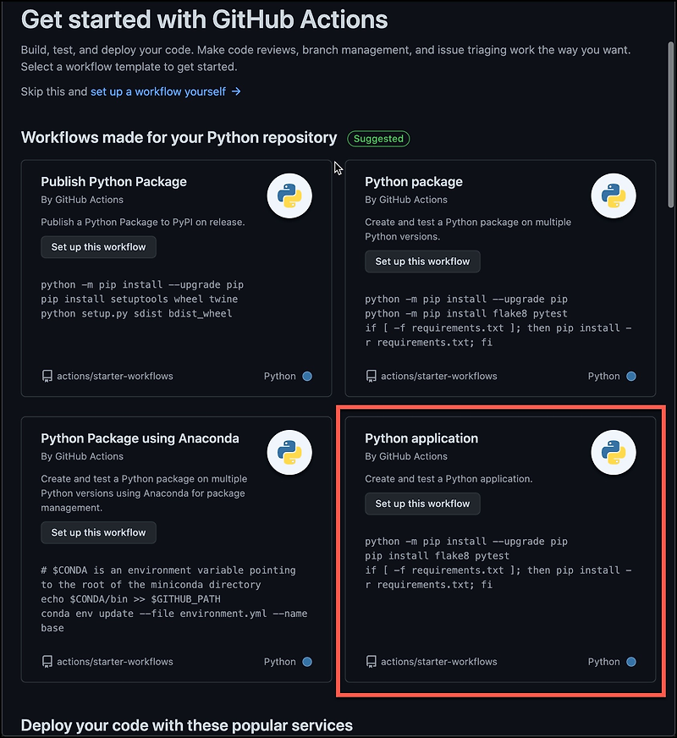Click the Python logo on Python package card
Viewport: 677px width, 738px height.
pyautogui.click(x=614, y=196)
